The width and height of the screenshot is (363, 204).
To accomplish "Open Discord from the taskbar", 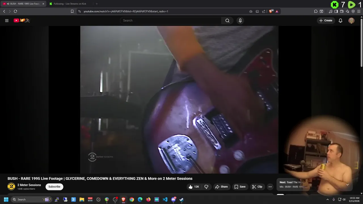I will (x=173, y=199).
